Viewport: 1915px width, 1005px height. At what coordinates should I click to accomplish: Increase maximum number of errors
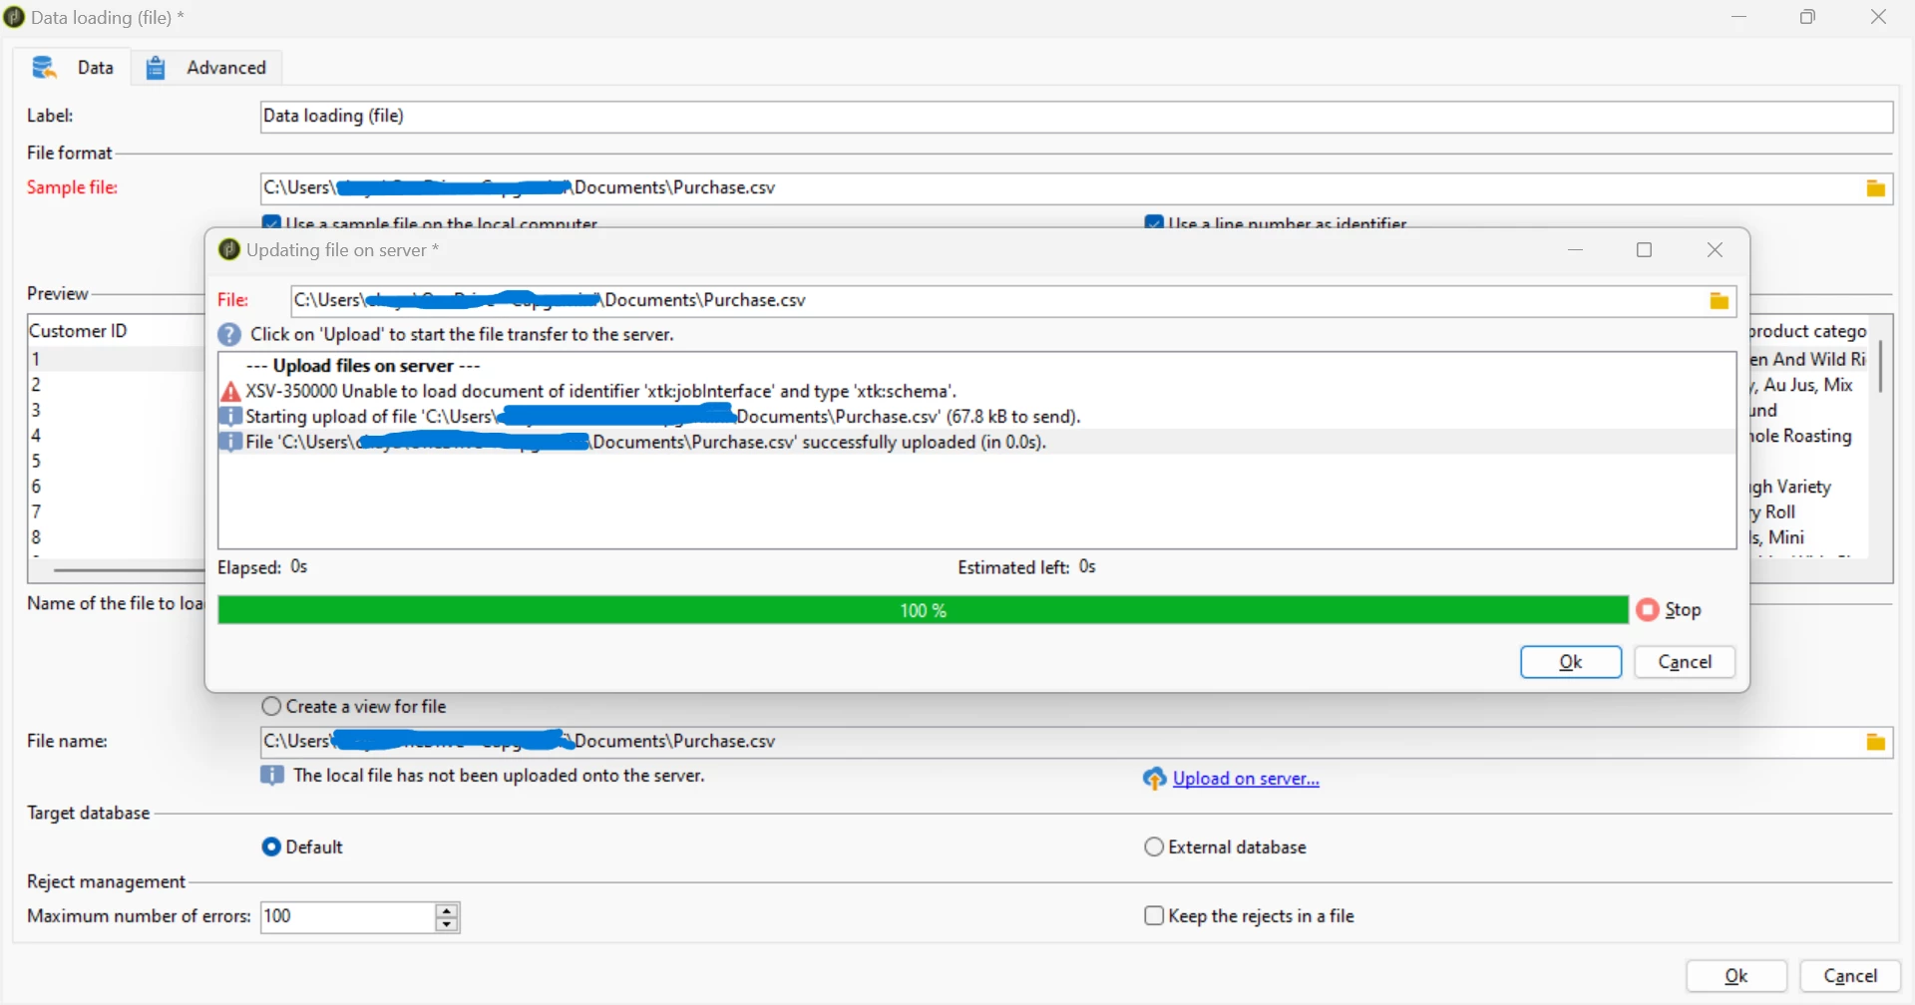point(448,910)
